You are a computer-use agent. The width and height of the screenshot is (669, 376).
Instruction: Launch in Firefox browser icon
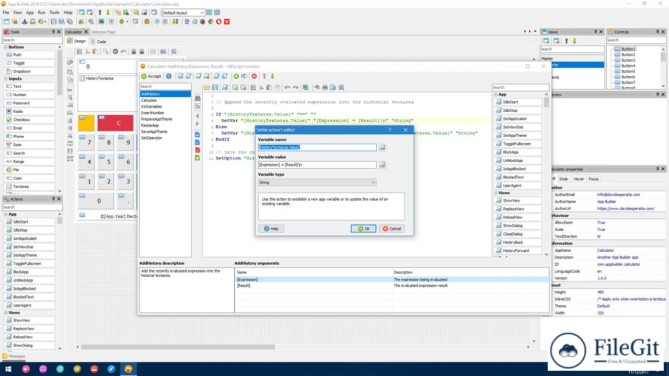point(203,22)
